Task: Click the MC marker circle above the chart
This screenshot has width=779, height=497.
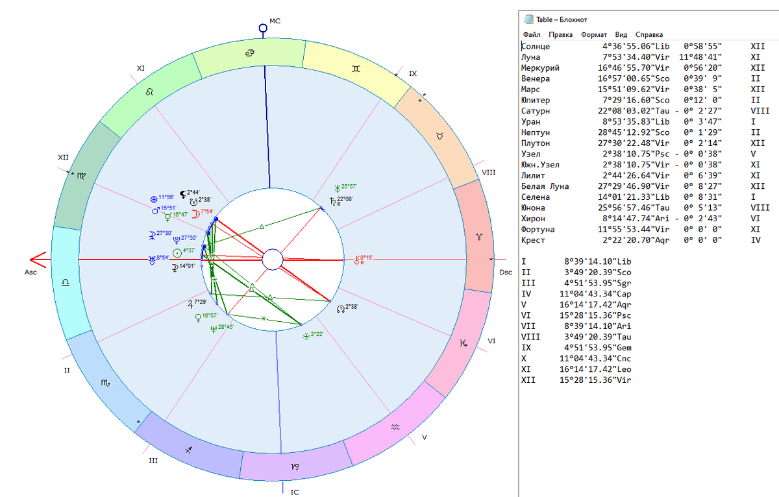Action: coord(263,28)
